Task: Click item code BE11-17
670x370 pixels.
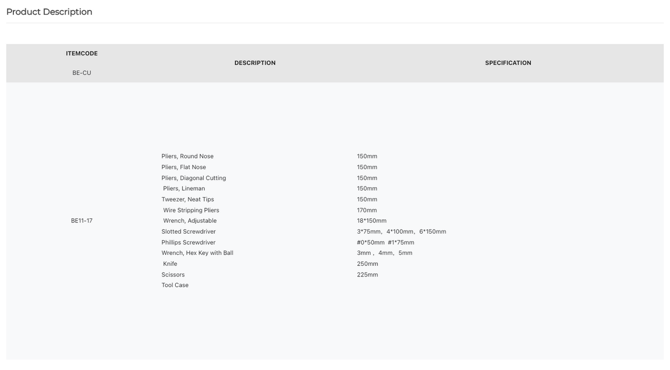Action: click(x=82, y=221)
